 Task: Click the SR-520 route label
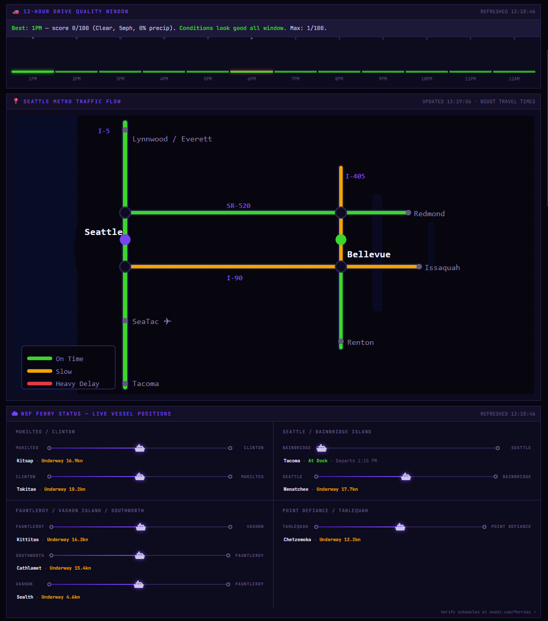point(238,206)
